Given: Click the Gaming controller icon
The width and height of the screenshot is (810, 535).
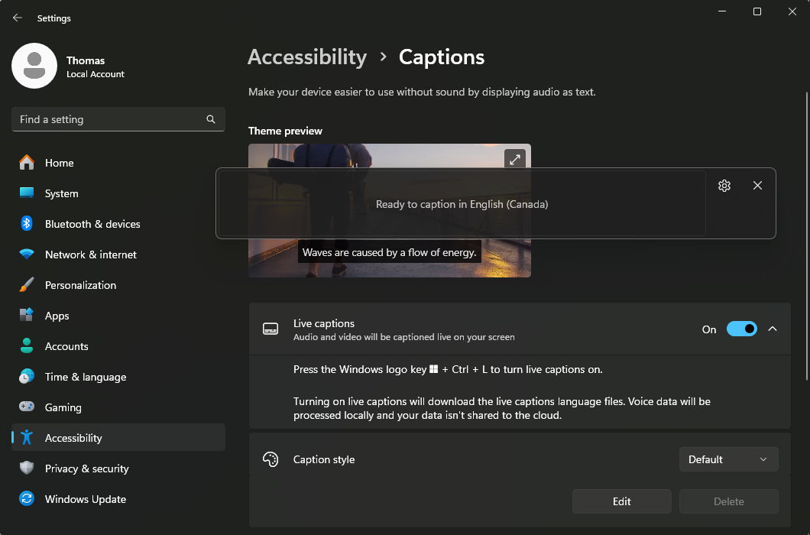Looking at the screenshot, I should click(27, 407).
